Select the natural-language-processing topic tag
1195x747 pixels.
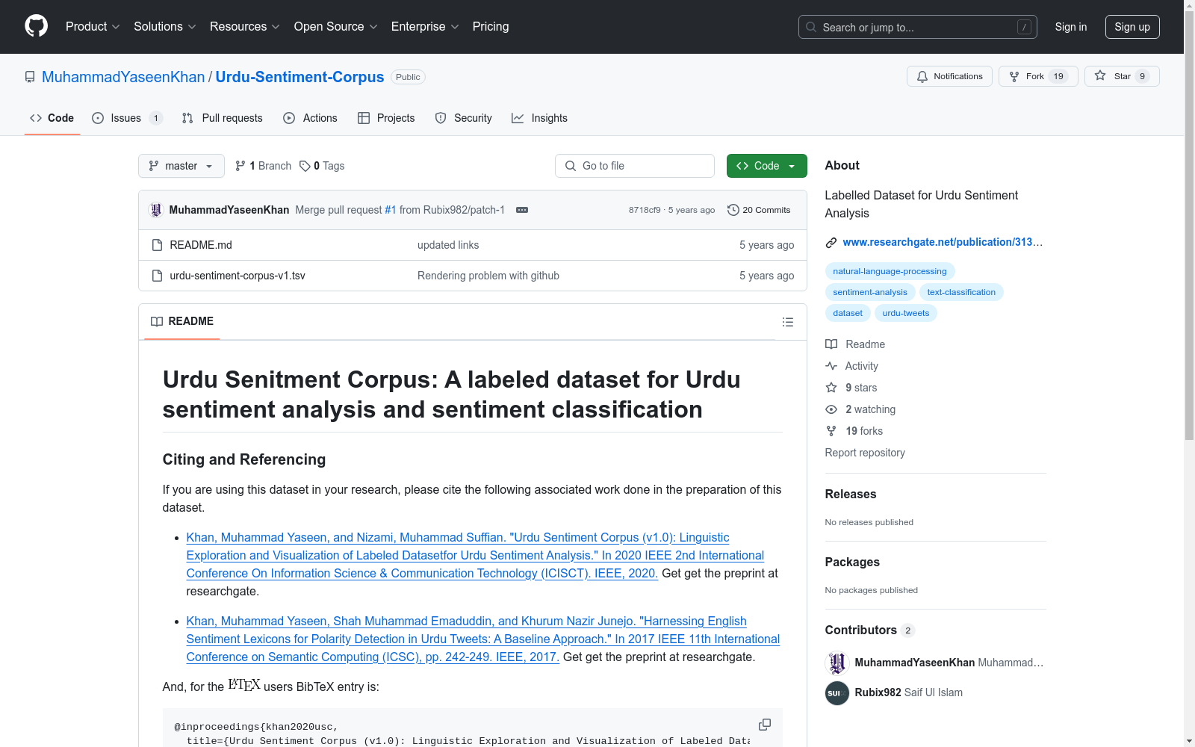[x=890, y=271]
